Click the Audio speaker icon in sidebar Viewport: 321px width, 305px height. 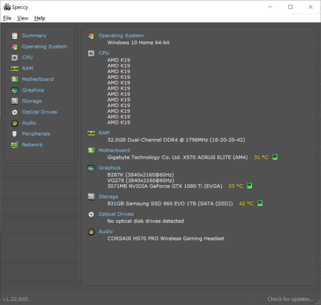click(x=15, y=123)
